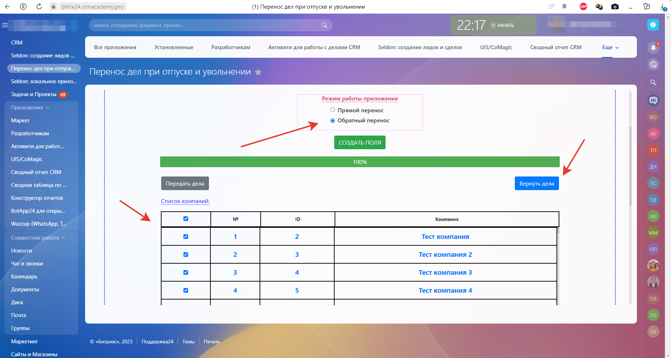
Task: Click Темы footer link
Action: click(x=188, y=341)
